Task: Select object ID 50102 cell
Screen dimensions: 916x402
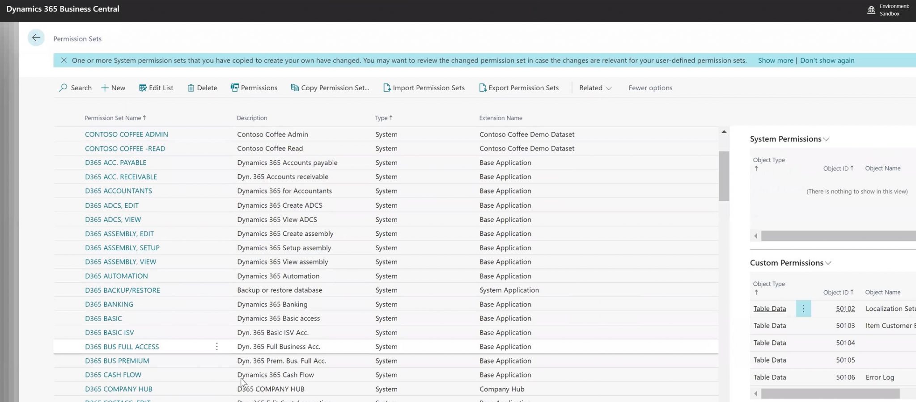Action: pyautogui.click(x=845, y=309)
